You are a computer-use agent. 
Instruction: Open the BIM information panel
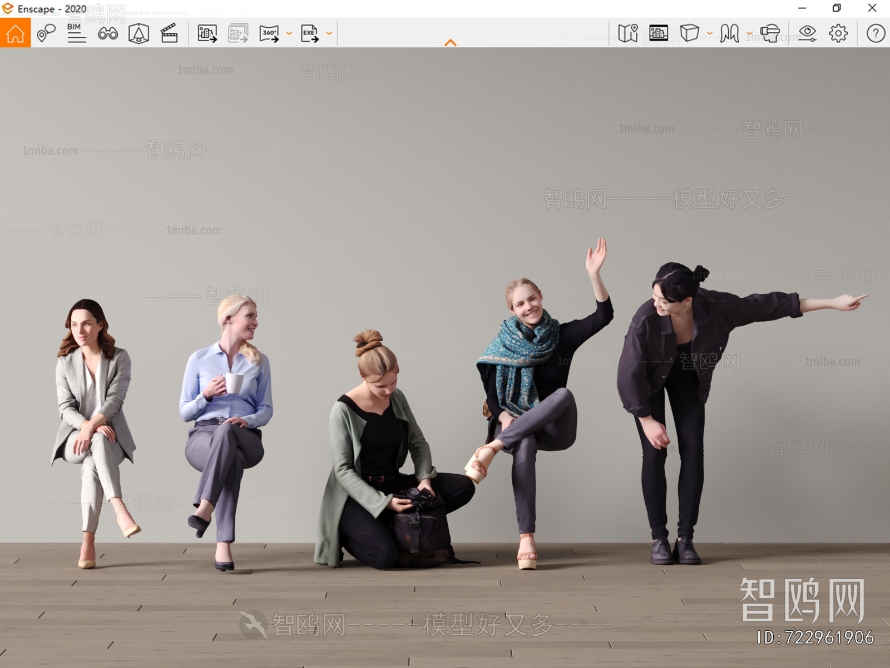pos(76,33)
